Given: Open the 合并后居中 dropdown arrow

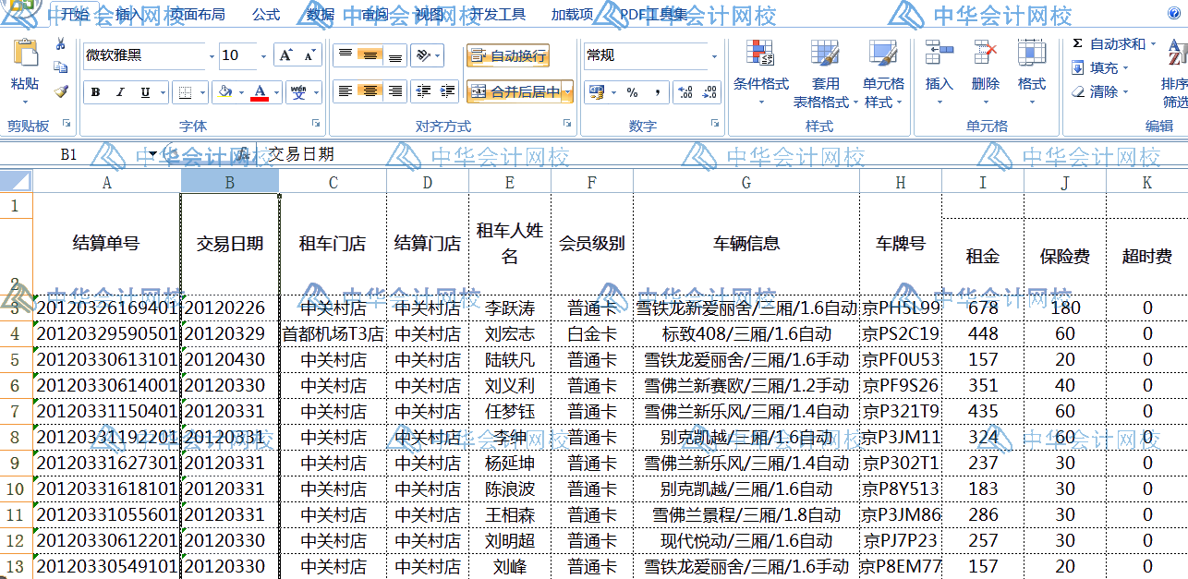Looking at the screenshot, I should tap(567, 92).
